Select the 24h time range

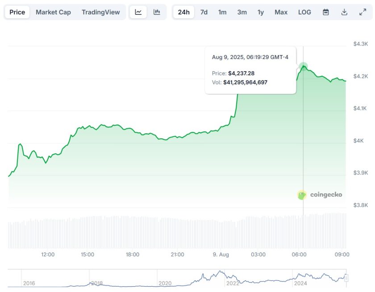pos(183,12)
